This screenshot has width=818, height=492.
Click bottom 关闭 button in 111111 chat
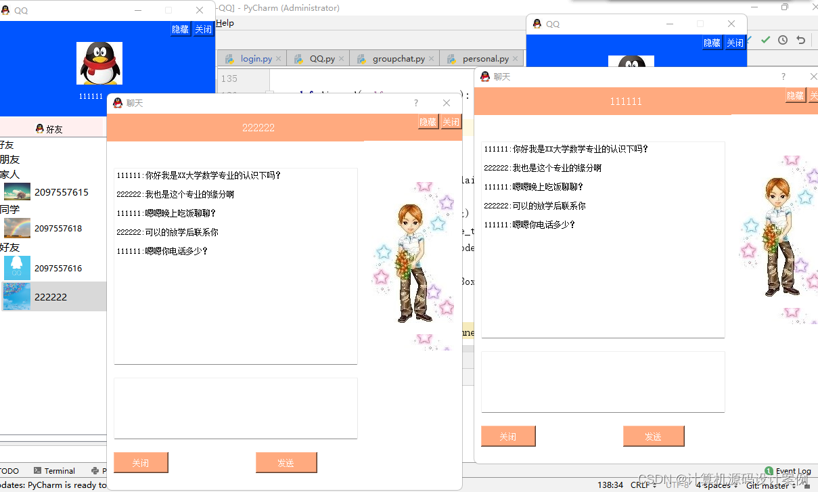[x=508, y=437]
